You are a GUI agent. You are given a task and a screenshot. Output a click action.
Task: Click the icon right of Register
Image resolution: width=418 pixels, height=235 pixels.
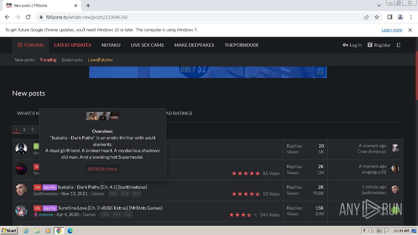pos(398,45)
